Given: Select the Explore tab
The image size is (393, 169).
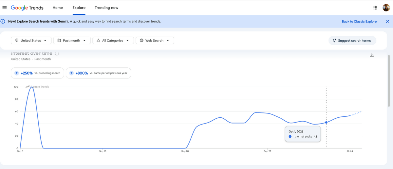Looking at the screenshot, I should point(79,8).
